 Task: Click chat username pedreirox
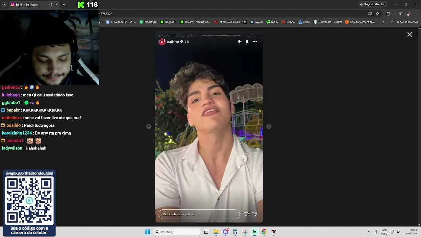click(11, 87)
